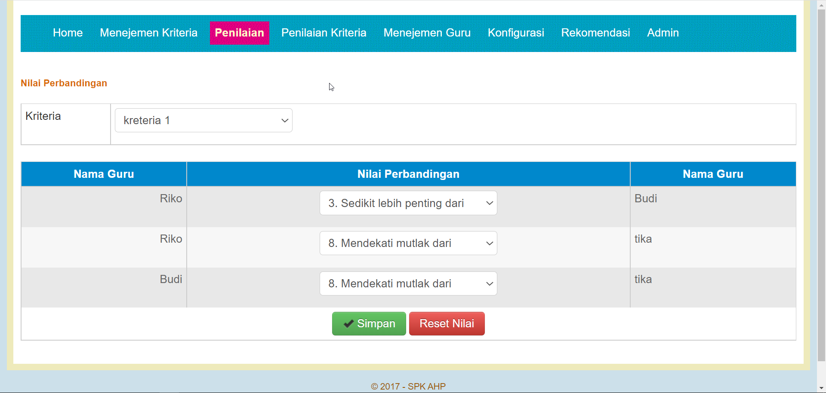Click tika in the second row
The width and height of the screenshot is (826, 393).
coord(643,239)
